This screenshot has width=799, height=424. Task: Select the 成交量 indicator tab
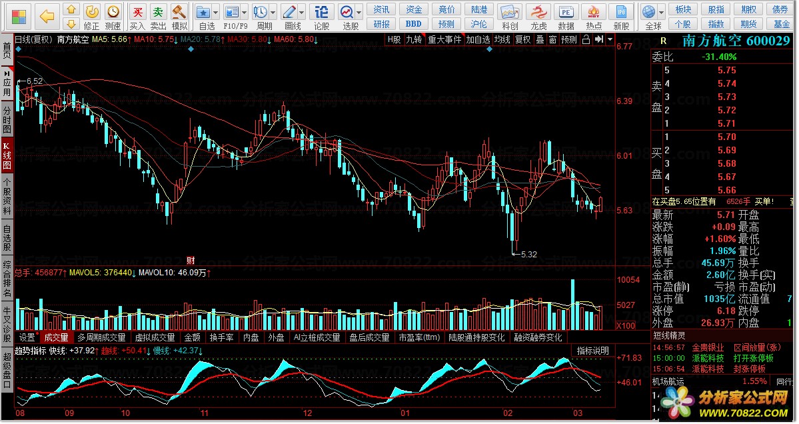[x=56, y=337]
